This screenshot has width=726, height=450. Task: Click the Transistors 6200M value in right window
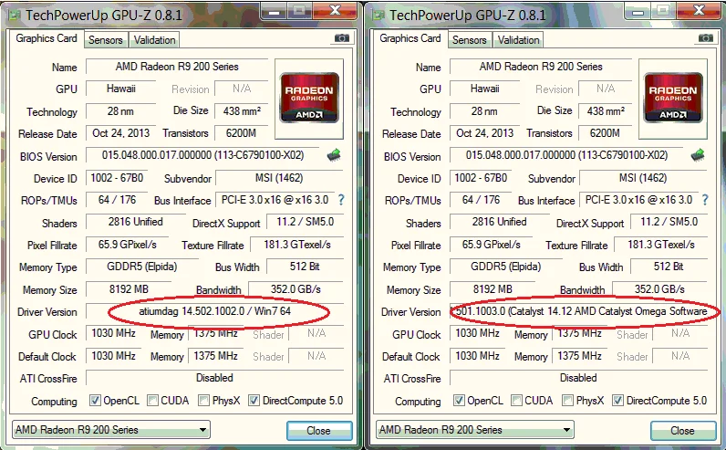606,133
